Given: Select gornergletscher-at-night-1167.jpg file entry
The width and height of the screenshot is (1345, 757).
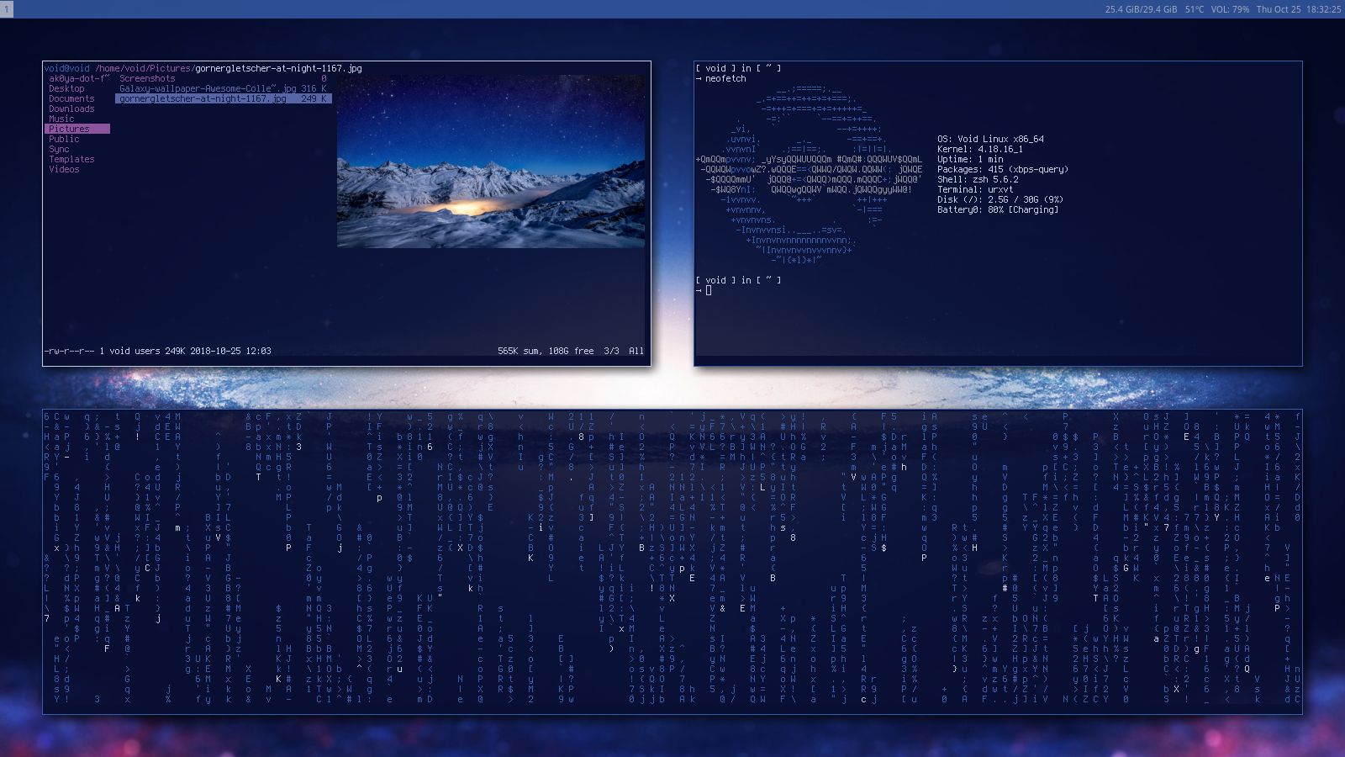Looking at the screenshot, I should [203, 98].
